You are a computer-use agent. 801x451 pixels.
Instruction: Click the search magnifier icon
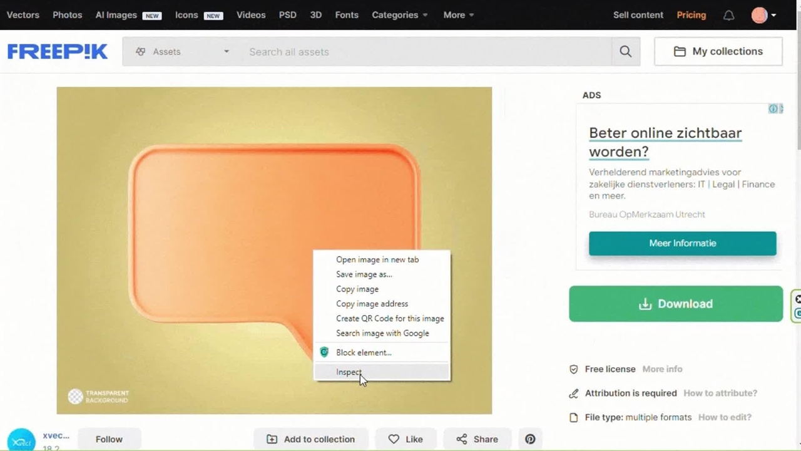pos(625,51)
